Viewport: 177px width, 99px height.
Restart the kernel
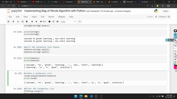click(x=53, y=21)
